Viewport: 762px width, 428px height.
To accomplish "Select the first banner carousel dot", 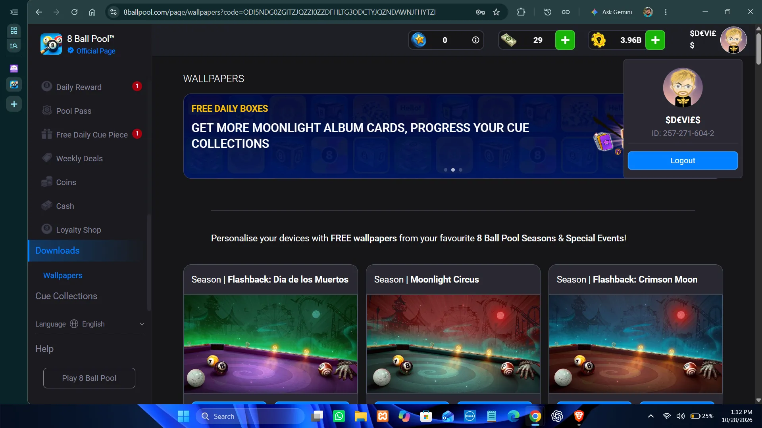I will click(446, 170).
